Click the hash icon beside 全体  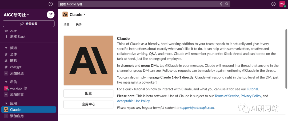tap(6, 54)
